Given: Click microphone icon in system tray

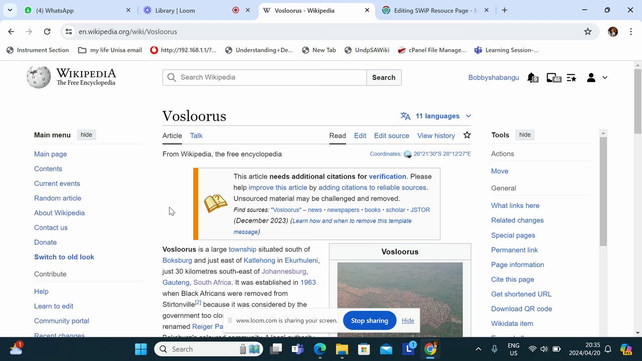Looking at the screenshot, I should [x=495, y=349].
